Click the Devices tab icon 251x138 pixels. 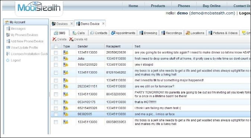tap(54, 24)
